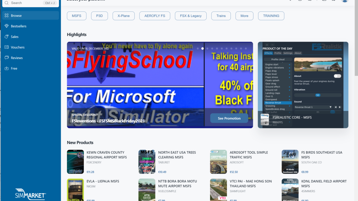Open Sales via its tag icon
The width and height of the screenshot is (358, 201).
tap(7, 36)
